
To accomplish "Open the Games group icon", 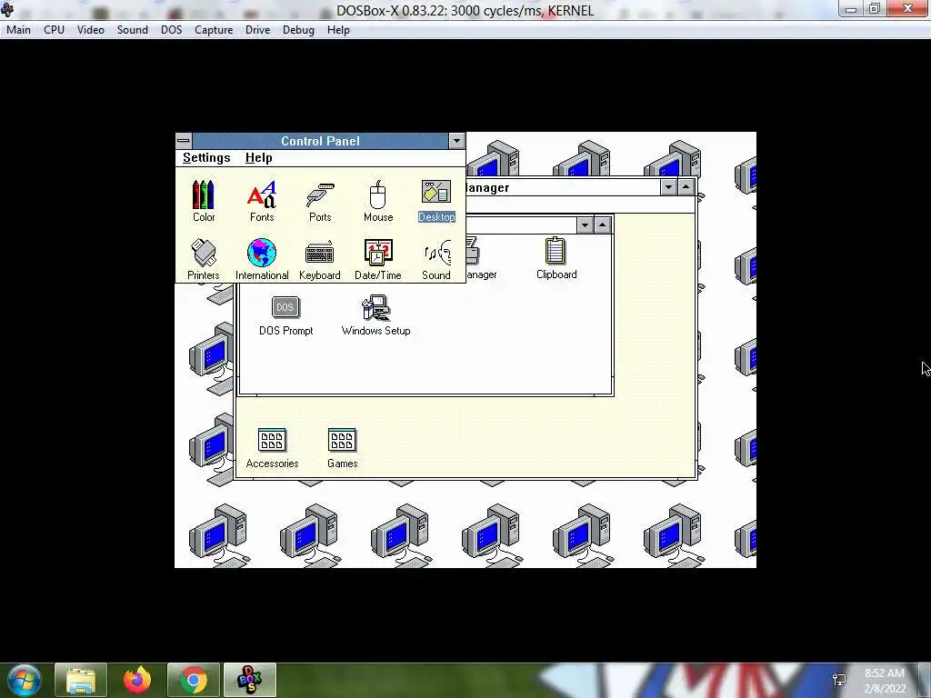I will point(342,448).
